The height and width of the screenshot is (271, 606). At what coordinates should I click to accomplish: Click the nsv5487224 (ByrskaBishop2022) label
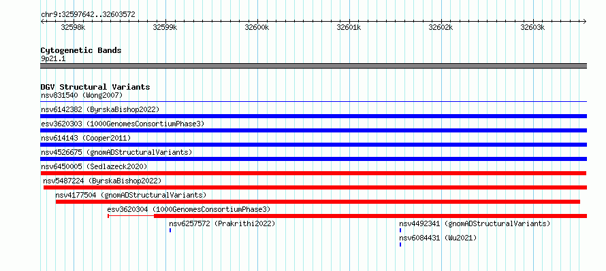102,181
